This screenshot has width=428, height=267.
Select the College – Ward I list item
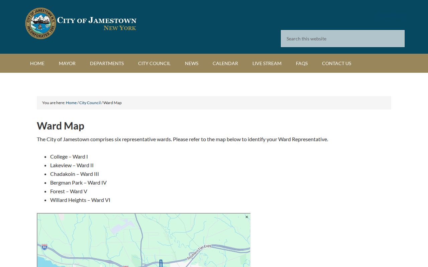tap(69, 157)
